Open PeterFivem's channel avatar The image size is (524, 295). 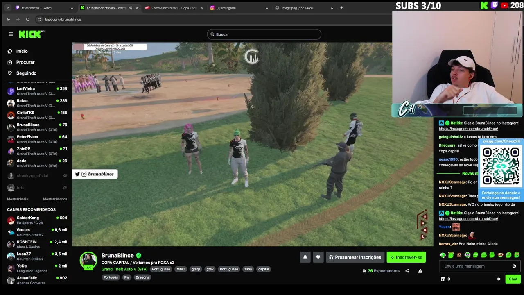coord(11,139)
